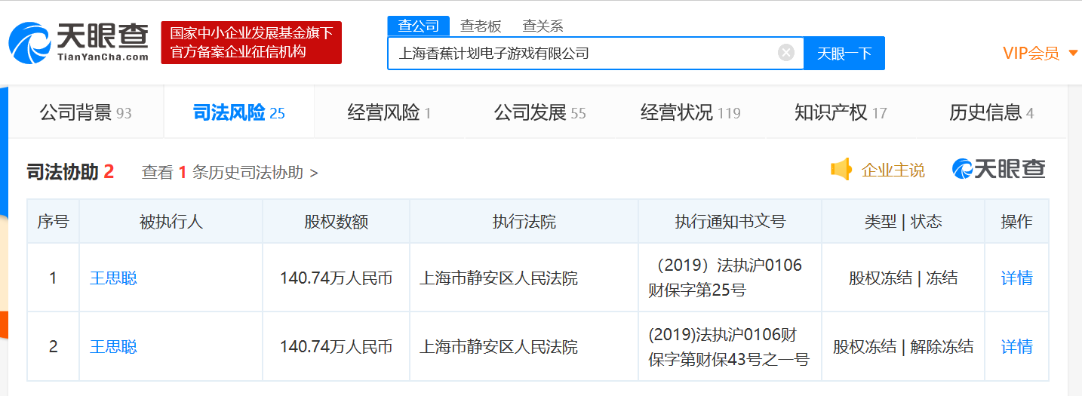The image size is (1082, 396).
Task: Click the 股权冻结 | 冻结 status cell
Action: [903, 278]
